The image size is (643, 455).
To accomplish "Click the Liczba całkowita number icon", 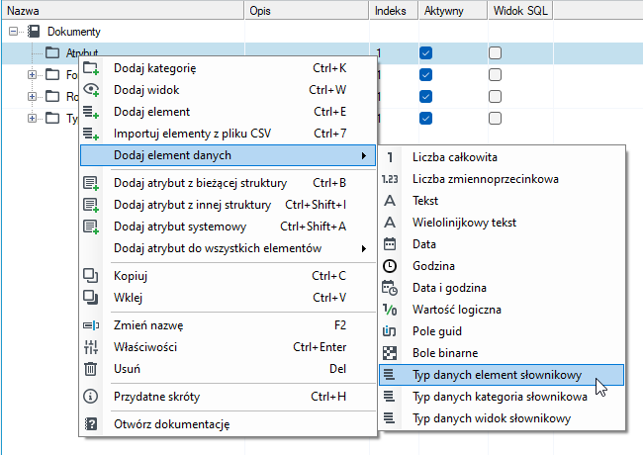I will click(x=390, y=157).
